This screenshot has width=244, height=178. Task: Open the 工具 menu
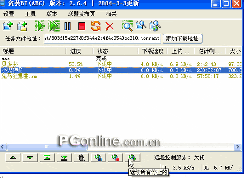pos(30,14)
